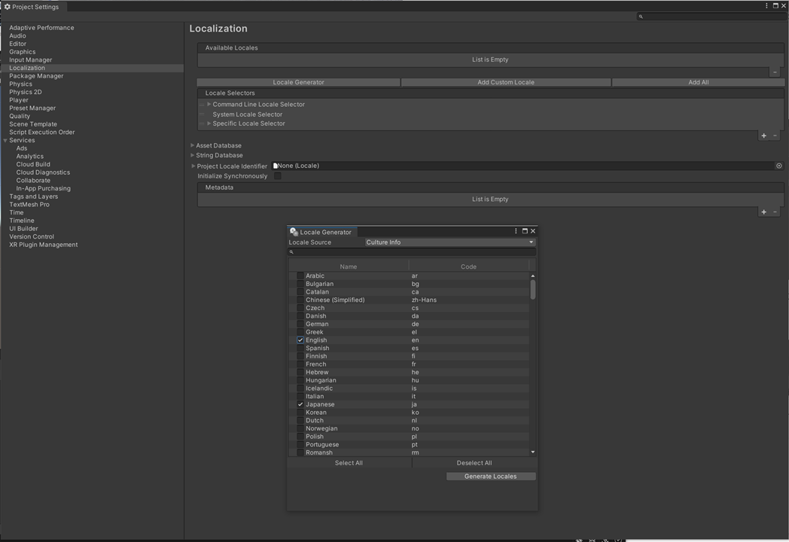Select Localization in the settings sidebar

pos(26,67)
